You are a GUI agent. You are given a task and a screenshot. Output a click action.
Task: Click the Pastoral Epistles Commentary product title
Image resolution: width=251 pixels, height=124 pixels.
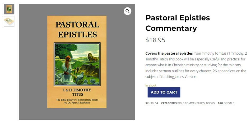coord(178,23)
